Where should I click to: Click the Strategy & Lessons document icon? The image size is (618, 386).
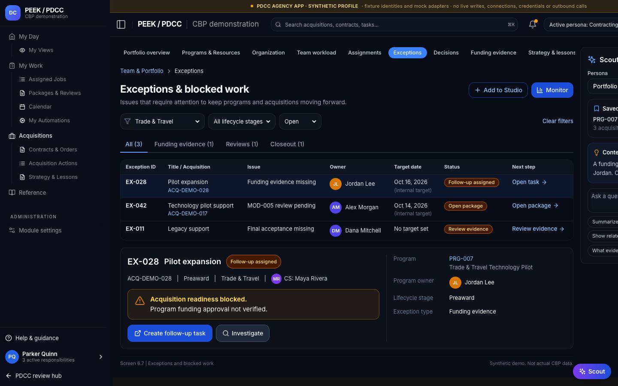pos(22,177)
